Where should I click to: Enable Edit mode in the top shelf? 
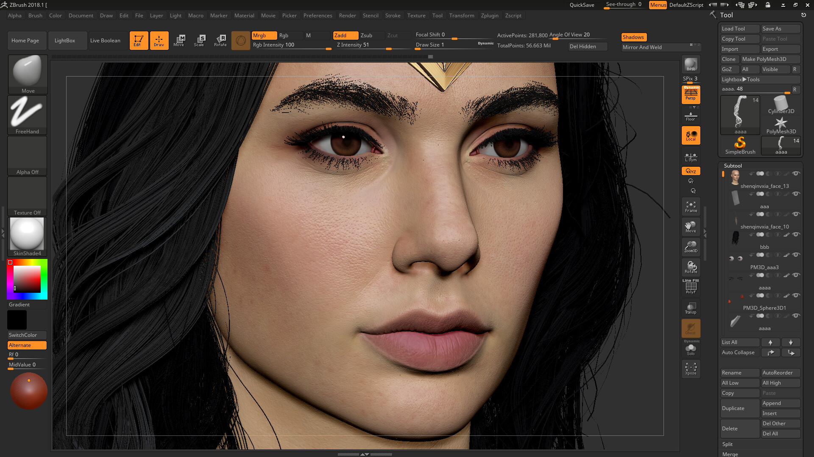point(139,41)
